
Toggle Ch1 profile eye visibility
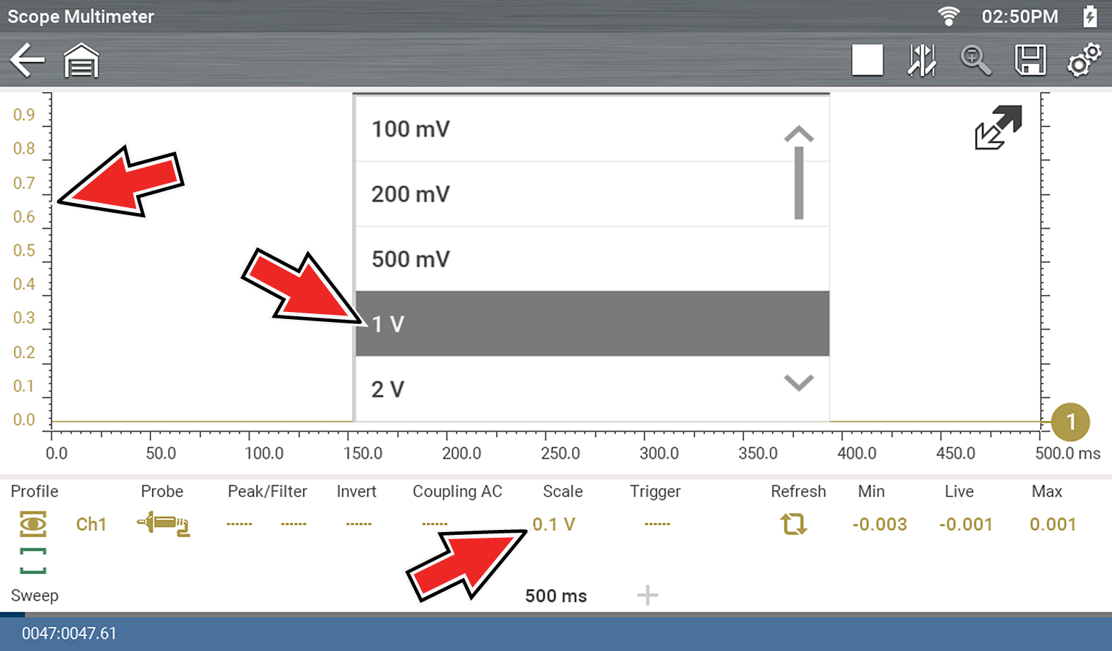(33, 524)
